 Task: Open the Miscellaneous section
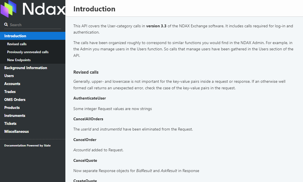coord(16,131)
